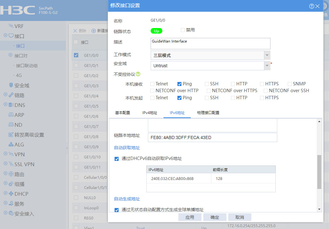The height and width of the screenshot is (229, 329).
Task: Enable HTTPS under 本机接收
Action: click(x=262, y=84)
